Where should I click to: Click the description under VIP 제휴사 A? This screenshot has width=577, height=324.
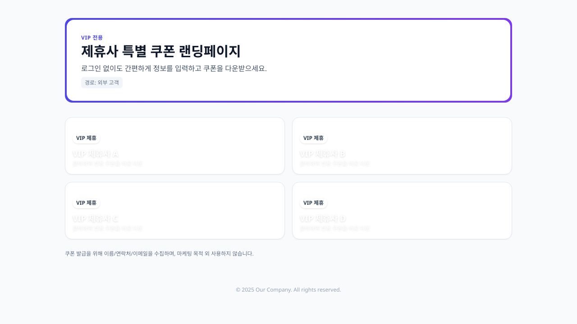coord(108,164)
